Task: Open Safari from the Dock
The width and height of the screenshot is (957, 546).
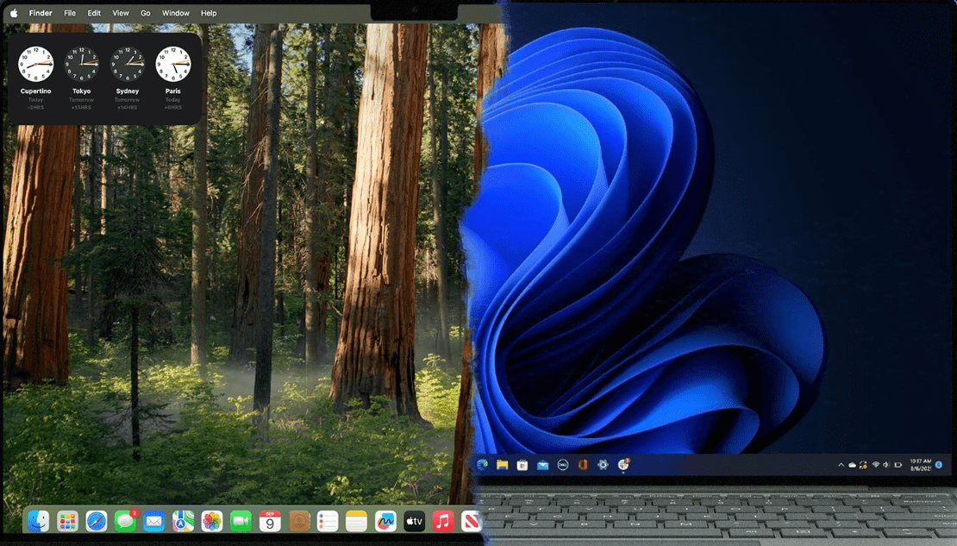Action: pyautogui.click(x=96, y=521)
